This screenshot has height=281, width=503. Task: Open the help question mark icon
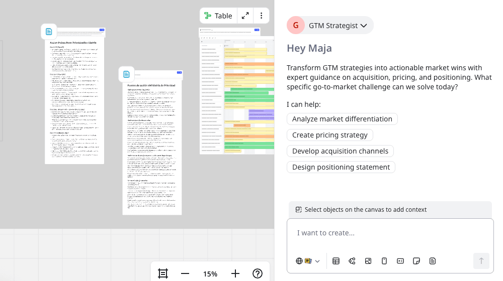[257, 273]
